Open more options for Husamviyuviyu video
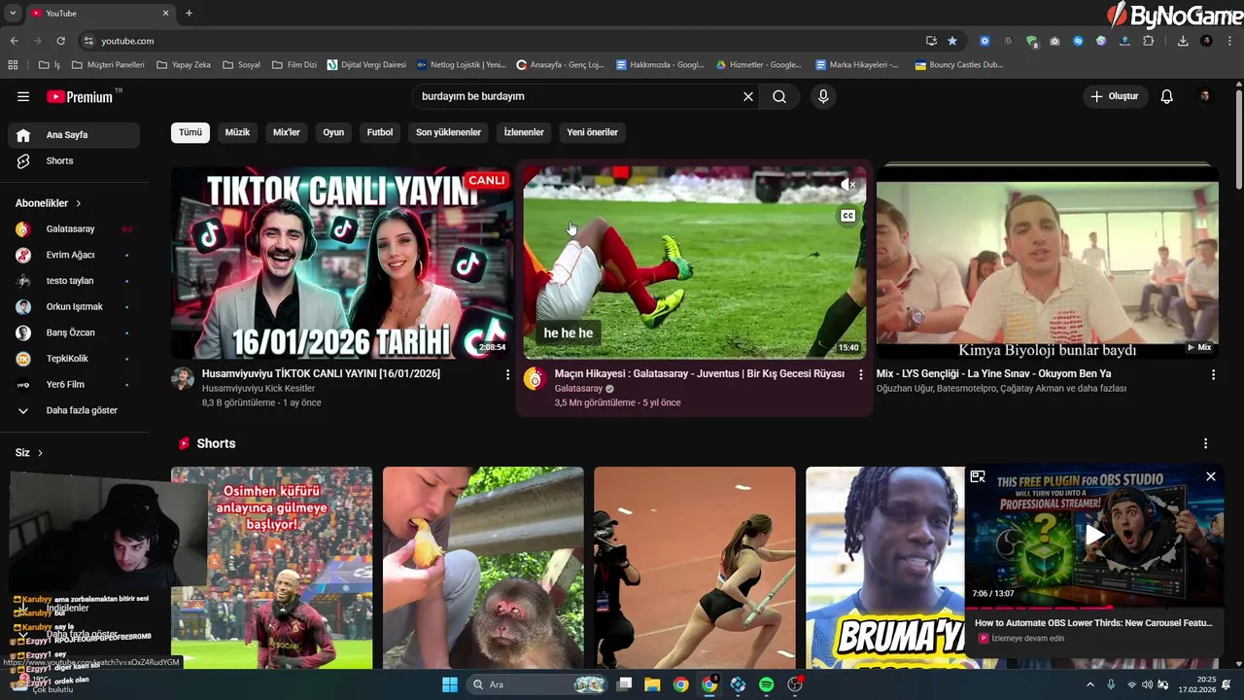The height and width of the screenshot is (700, 1244). click(x=507, y=374)
